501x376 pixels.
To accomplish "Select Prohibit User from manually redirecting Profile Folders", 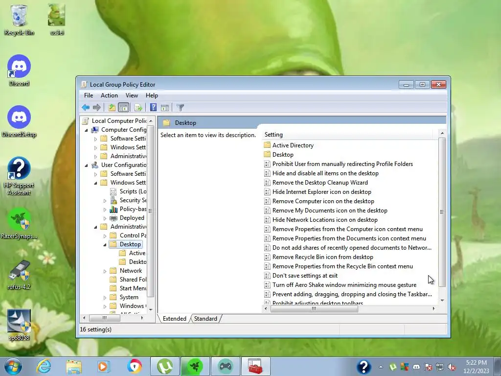I will tap(342, 164).
